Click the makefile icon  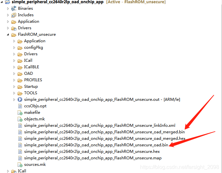tap(20, 113)
